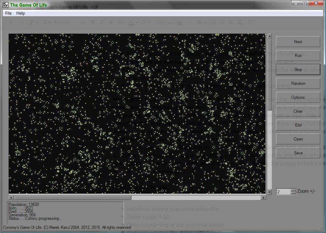Stop the colony simulation
The height and width of the screenshot is (233, 326).
(298, 69)
